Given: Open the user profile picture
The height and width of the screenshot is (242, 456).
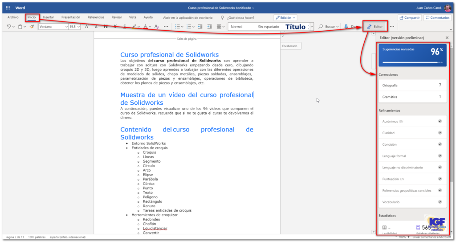Looking at the screenshot, I should tap(448, 8).
